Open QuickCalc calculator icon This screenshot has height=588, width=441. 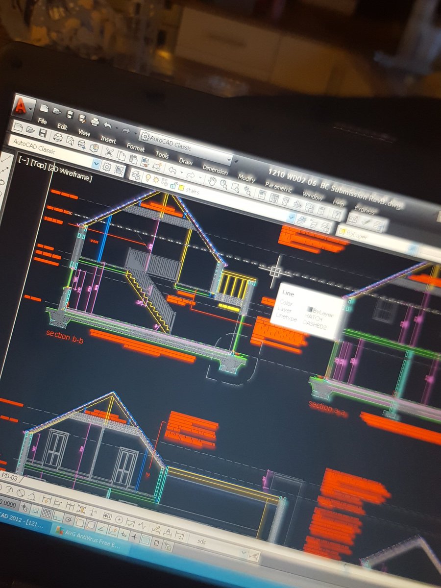(321, 211)
